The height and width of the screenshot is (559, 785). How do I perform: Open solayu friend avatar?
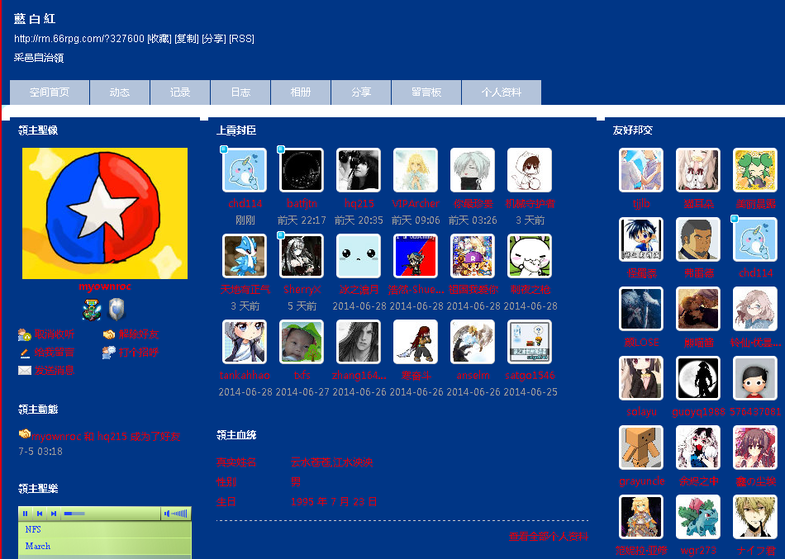point(641,378)
